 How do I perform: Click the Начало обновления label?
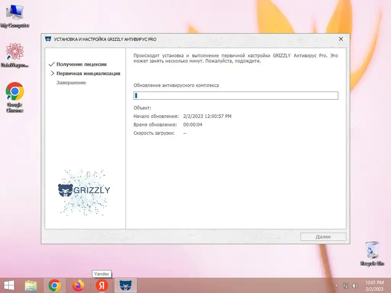156,116
